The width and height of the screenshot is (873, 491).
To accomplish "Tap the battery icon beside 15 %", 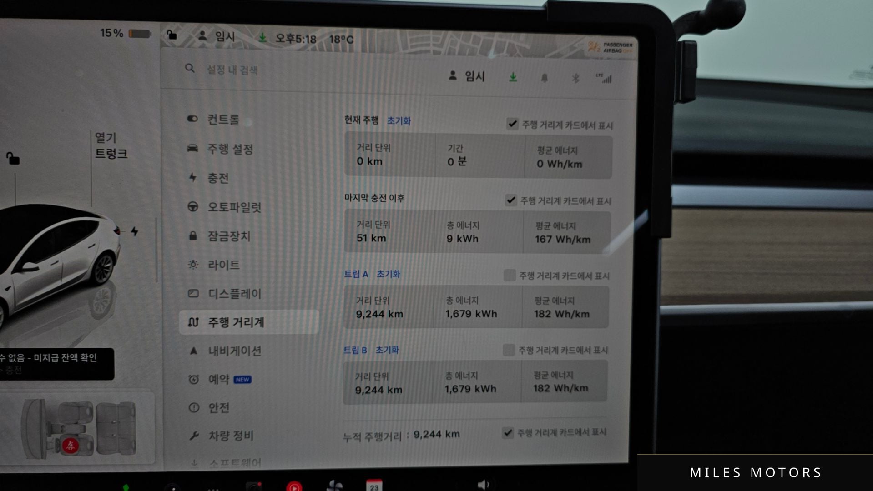I will coord(140,34).
